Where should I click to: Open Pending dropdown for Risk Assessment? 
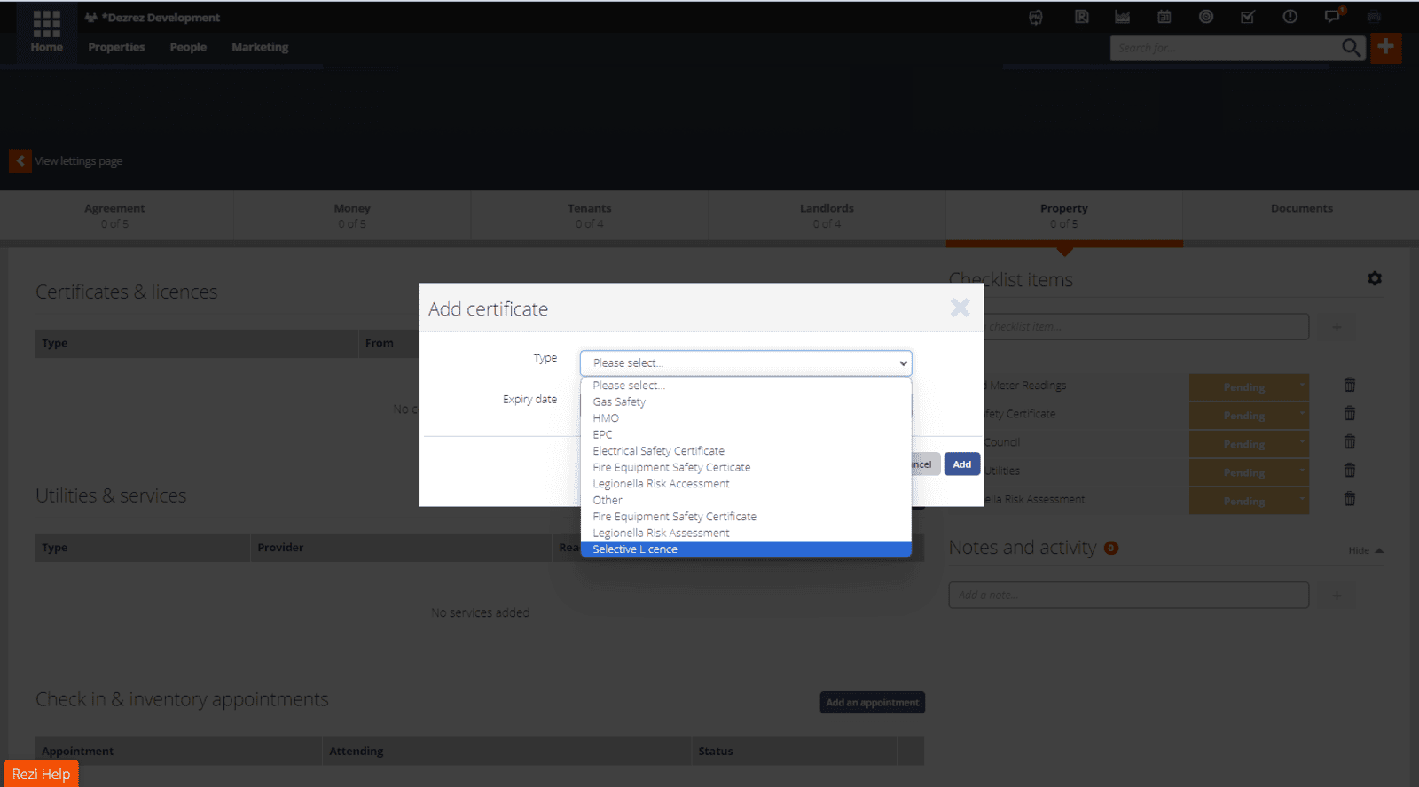1249,501
